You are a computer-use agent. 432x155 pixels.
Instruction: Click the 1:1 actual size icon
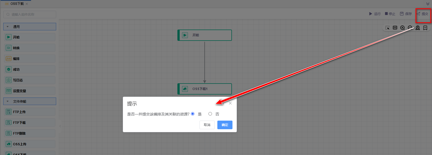(x=395, y=28)
